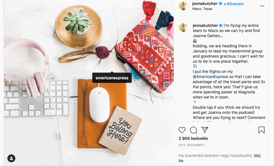Show tagged people via person icon
This screenshot has width=274, height=166.
(11, 158)
